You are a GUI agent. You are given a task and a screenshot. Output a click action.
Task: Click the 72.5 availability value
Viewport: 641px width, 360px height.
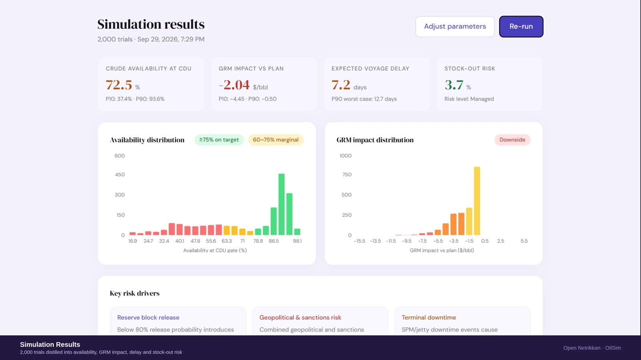(119, 85)
